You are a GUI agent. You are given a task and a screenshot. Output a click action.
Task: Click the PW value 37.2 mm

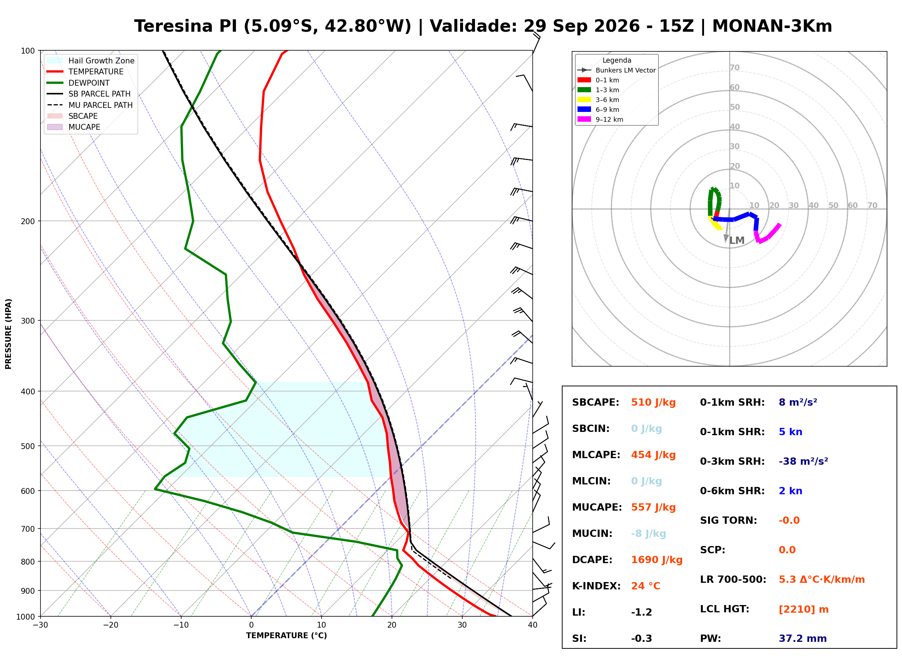[x=803, y=639]
